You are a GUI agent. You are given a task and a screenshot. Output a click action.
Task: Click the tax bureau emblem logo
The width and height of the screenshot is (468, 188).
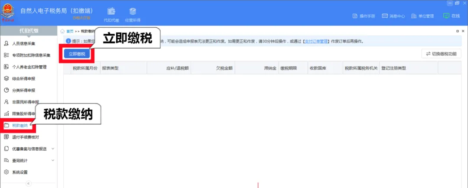(7, 13)
